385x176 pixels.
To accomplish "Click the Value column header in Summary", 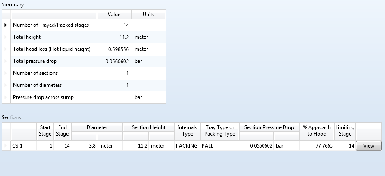I will (x=114, y=15).
